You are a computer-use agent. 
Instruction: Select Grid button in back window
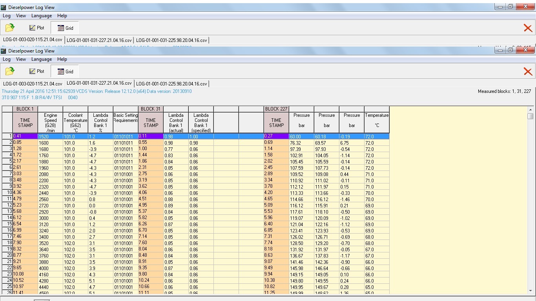pos(65,28)
